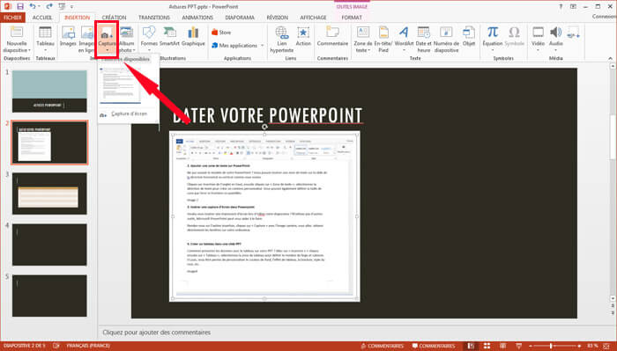Viewport: 617px width, 351px height.
Task: Customize the quick access toolbar arrow
Action: tap(71, 7)
